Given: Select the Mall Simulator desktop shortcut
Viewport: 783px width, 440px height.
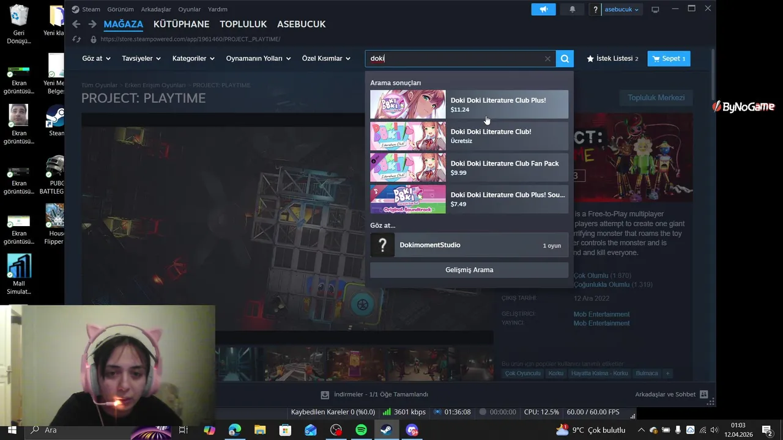Looking at the screenshot, I should (x=19, y=274).
